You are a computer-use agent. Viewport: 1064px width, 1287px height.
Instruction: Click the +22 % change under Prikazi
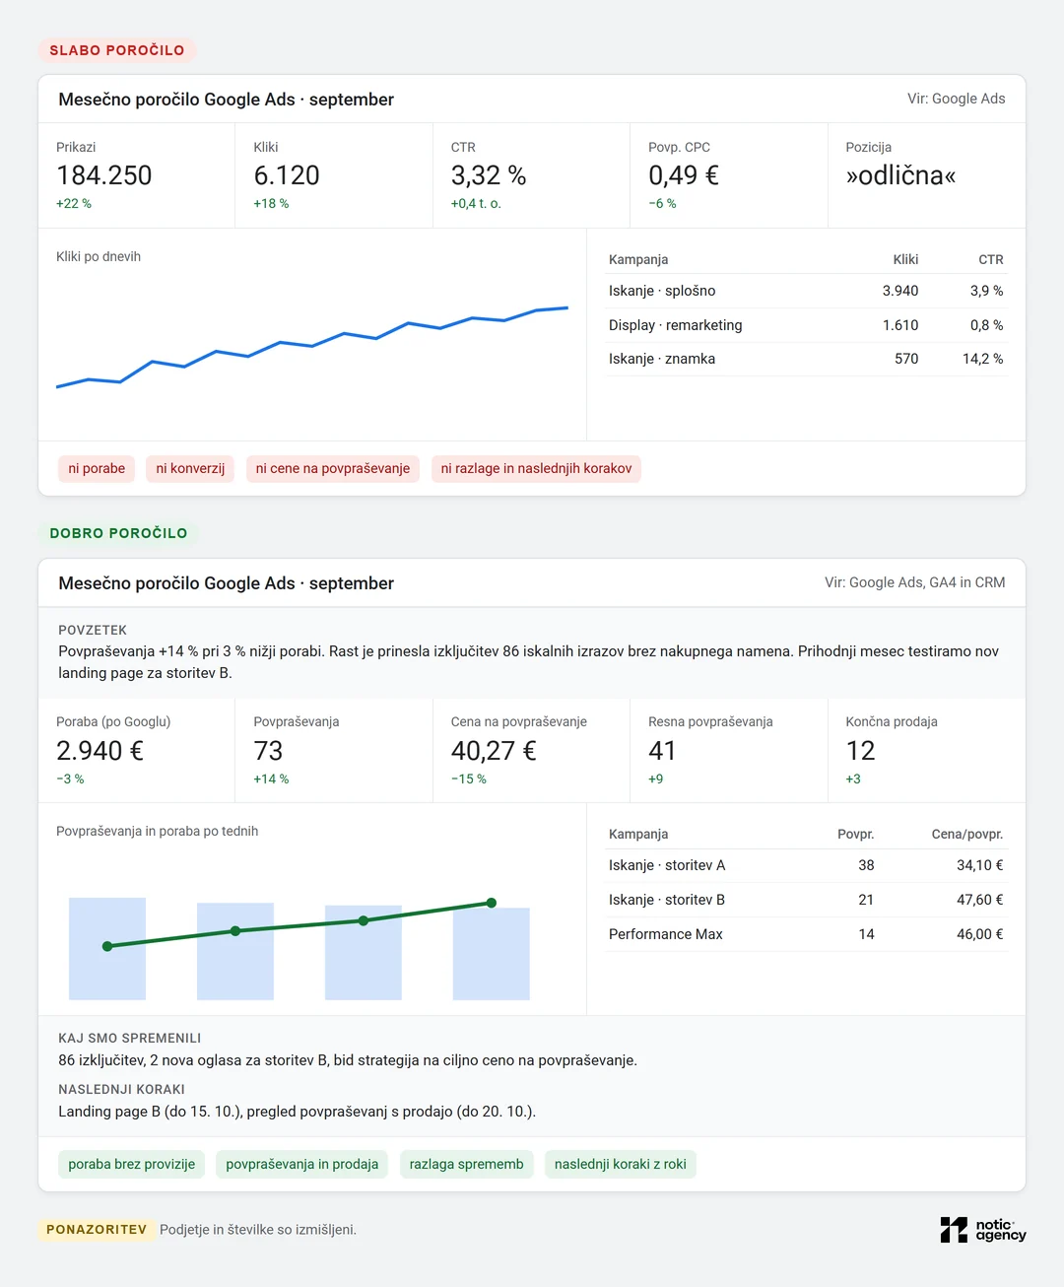point(74,204)
